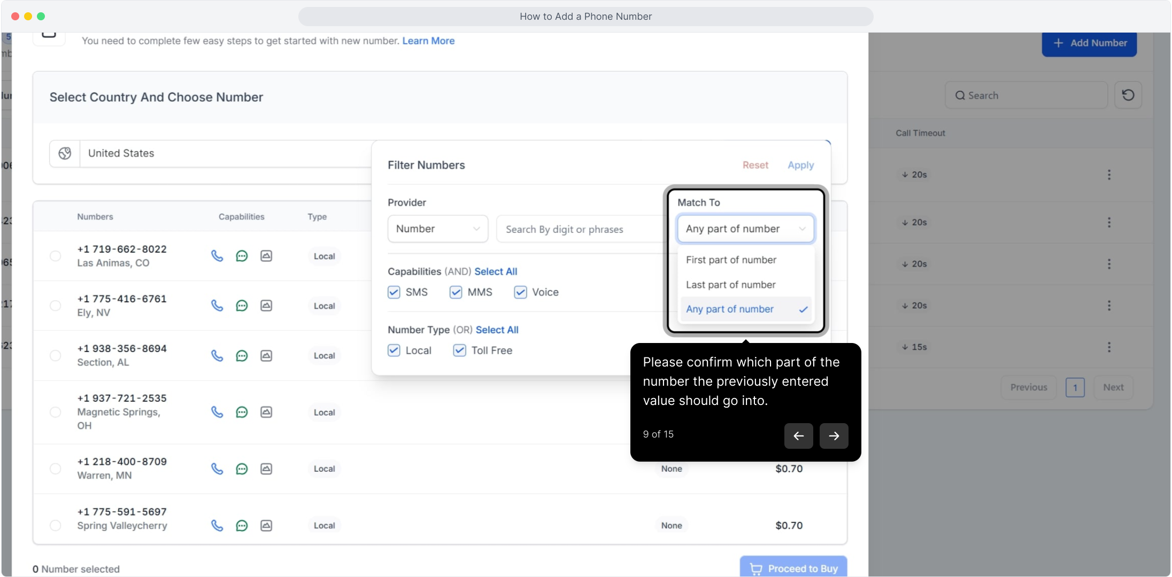
Task: Click SMS icon in the Warren, MN row
Action: (242, 469)
